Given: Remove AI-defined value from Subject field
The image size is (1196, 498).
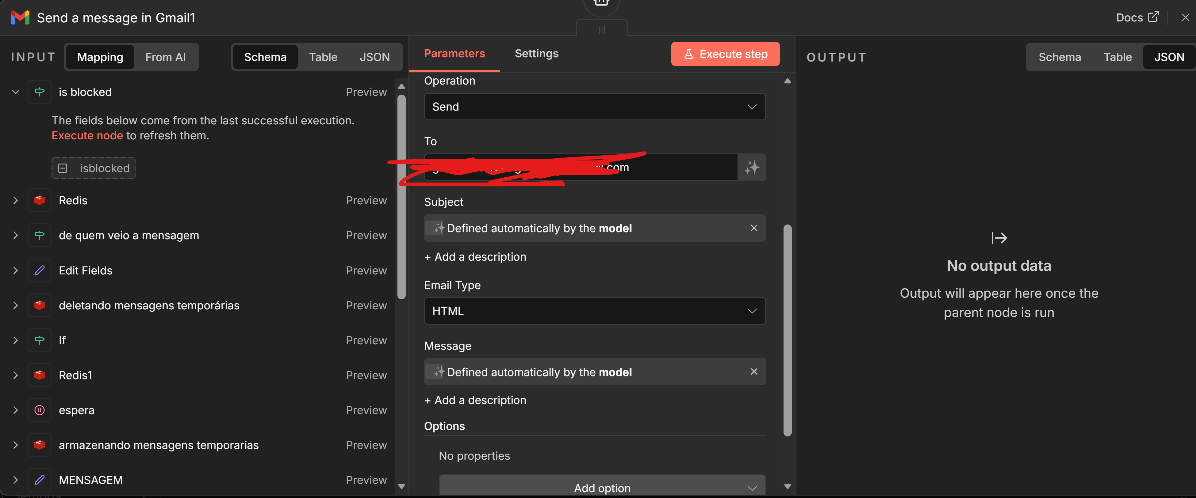Looking at the screenshot, I should click(x=753, y=228).
